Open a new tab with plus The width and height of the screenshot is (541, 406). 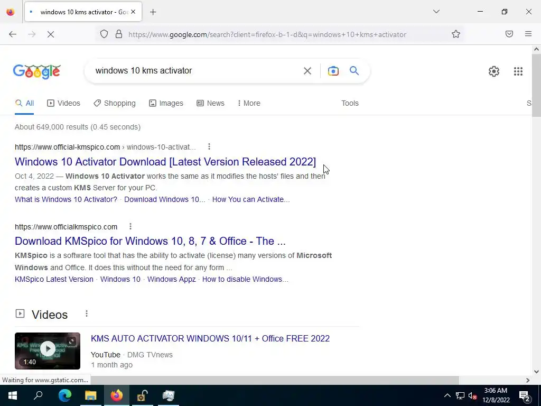pyautogui.click(x=153, y=12)
